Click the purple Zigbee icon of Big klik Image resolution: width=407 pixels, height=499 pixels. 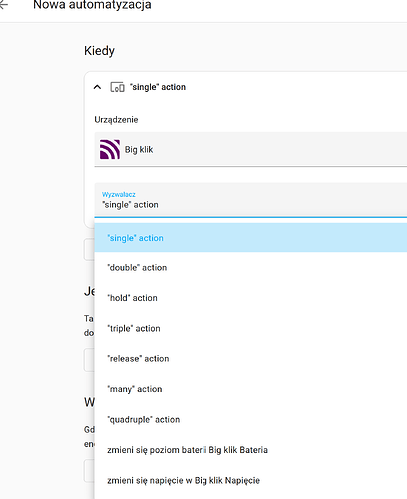pos(110,149)
